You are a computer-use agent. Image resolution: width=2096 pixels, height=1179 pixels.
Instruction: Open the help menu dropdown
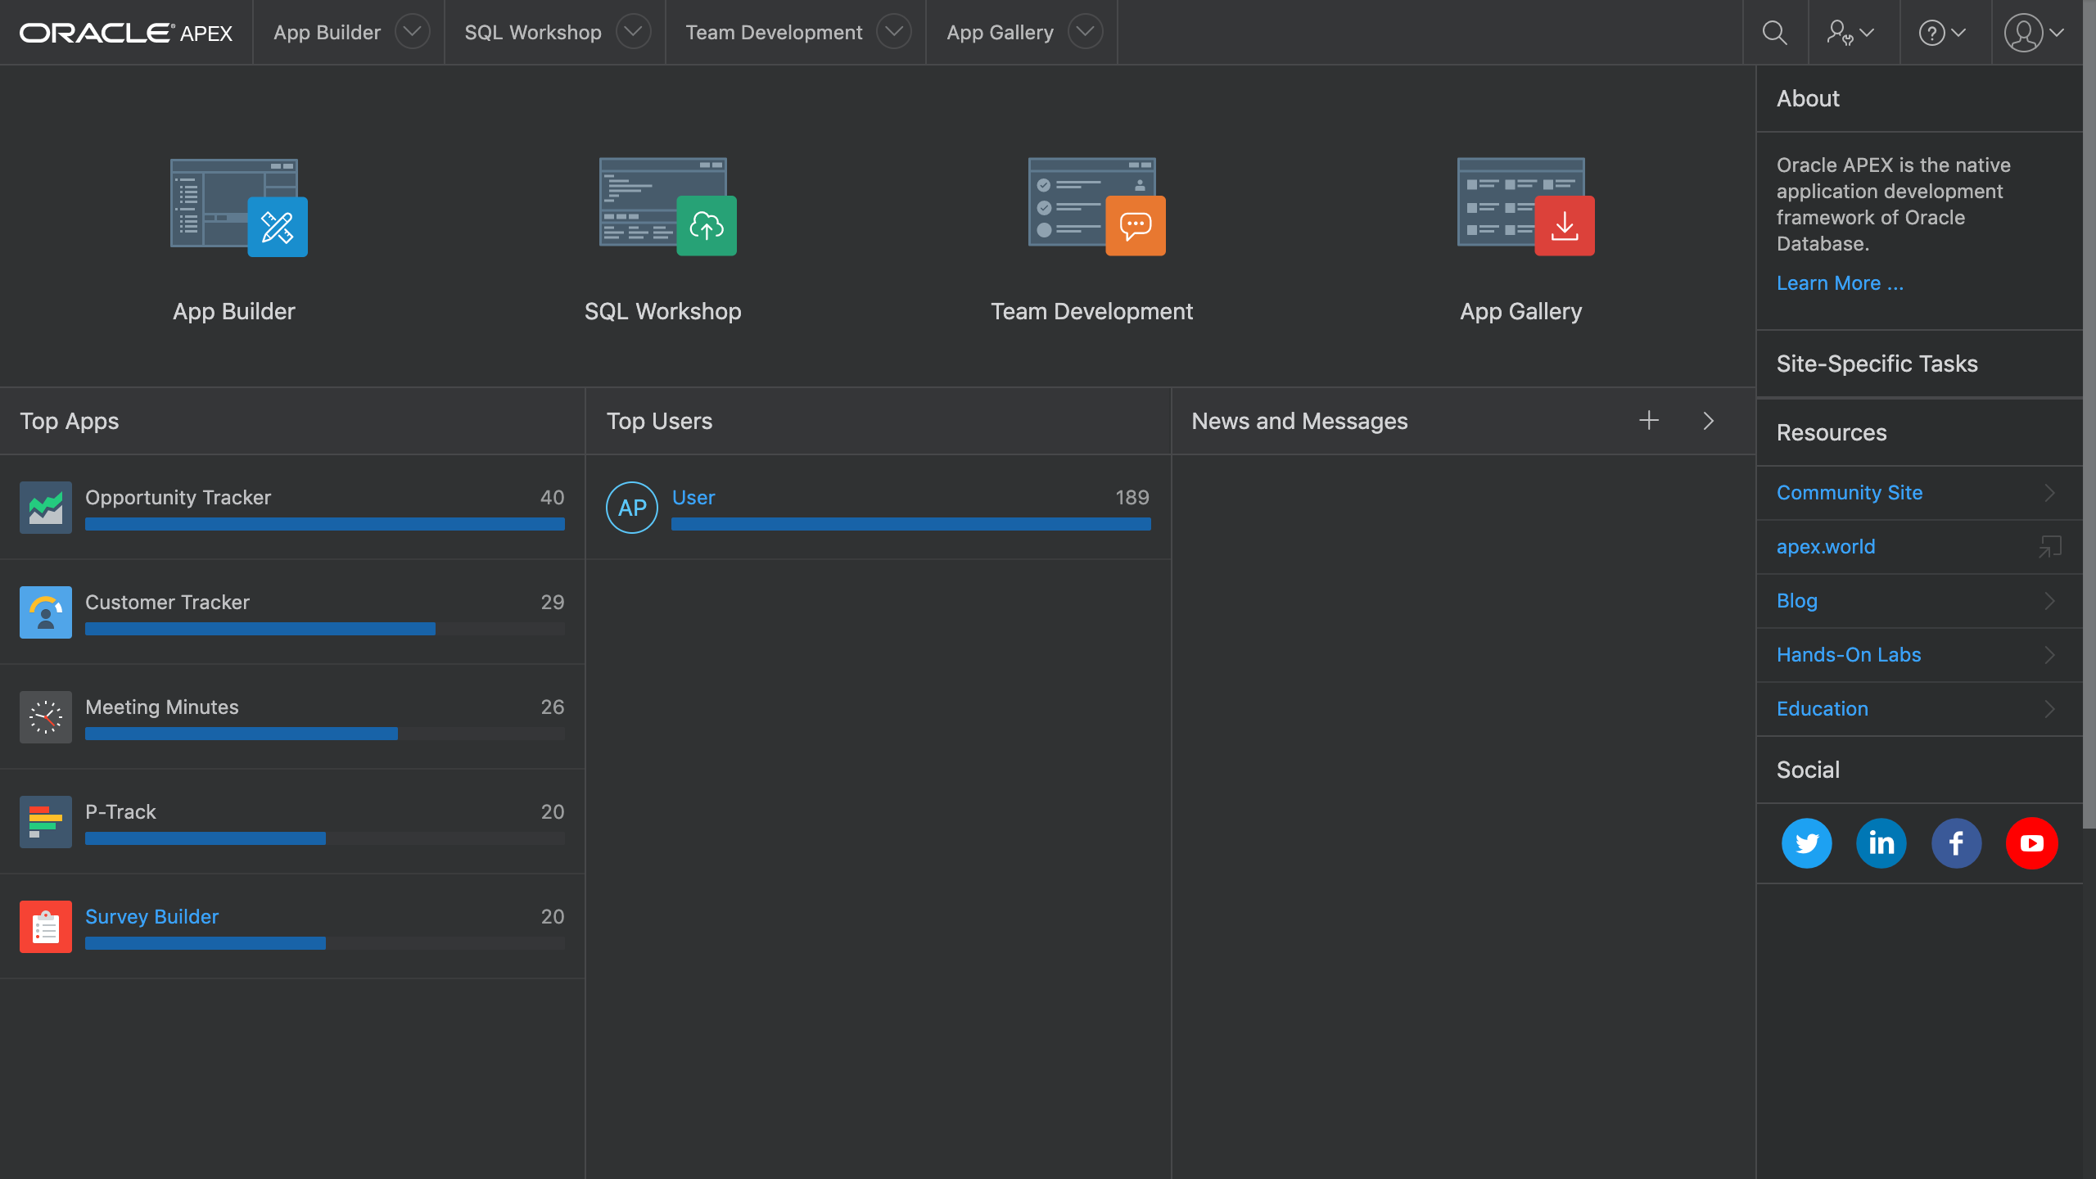tap(1942, 33)
